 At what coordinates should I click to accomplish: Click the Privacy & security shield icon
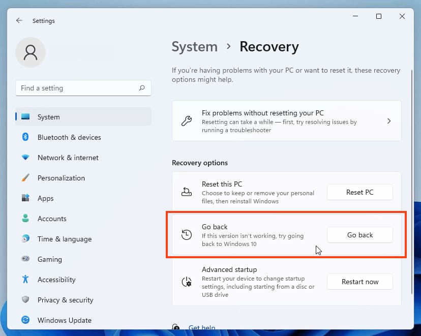click(x=25, y=300)
